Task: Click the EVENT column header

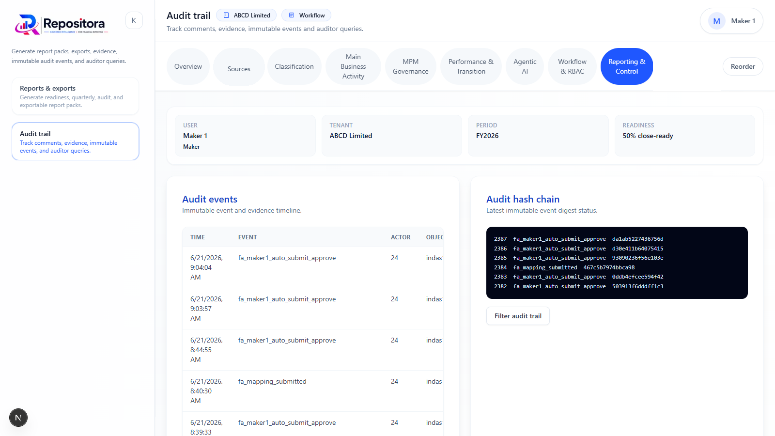Action: pos(248,237)
